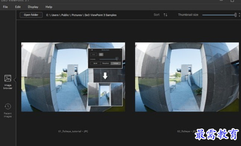Click Users in the folder path
This screenshot has height=146, width=241.
pyautogui.click(x=55, y=15)
